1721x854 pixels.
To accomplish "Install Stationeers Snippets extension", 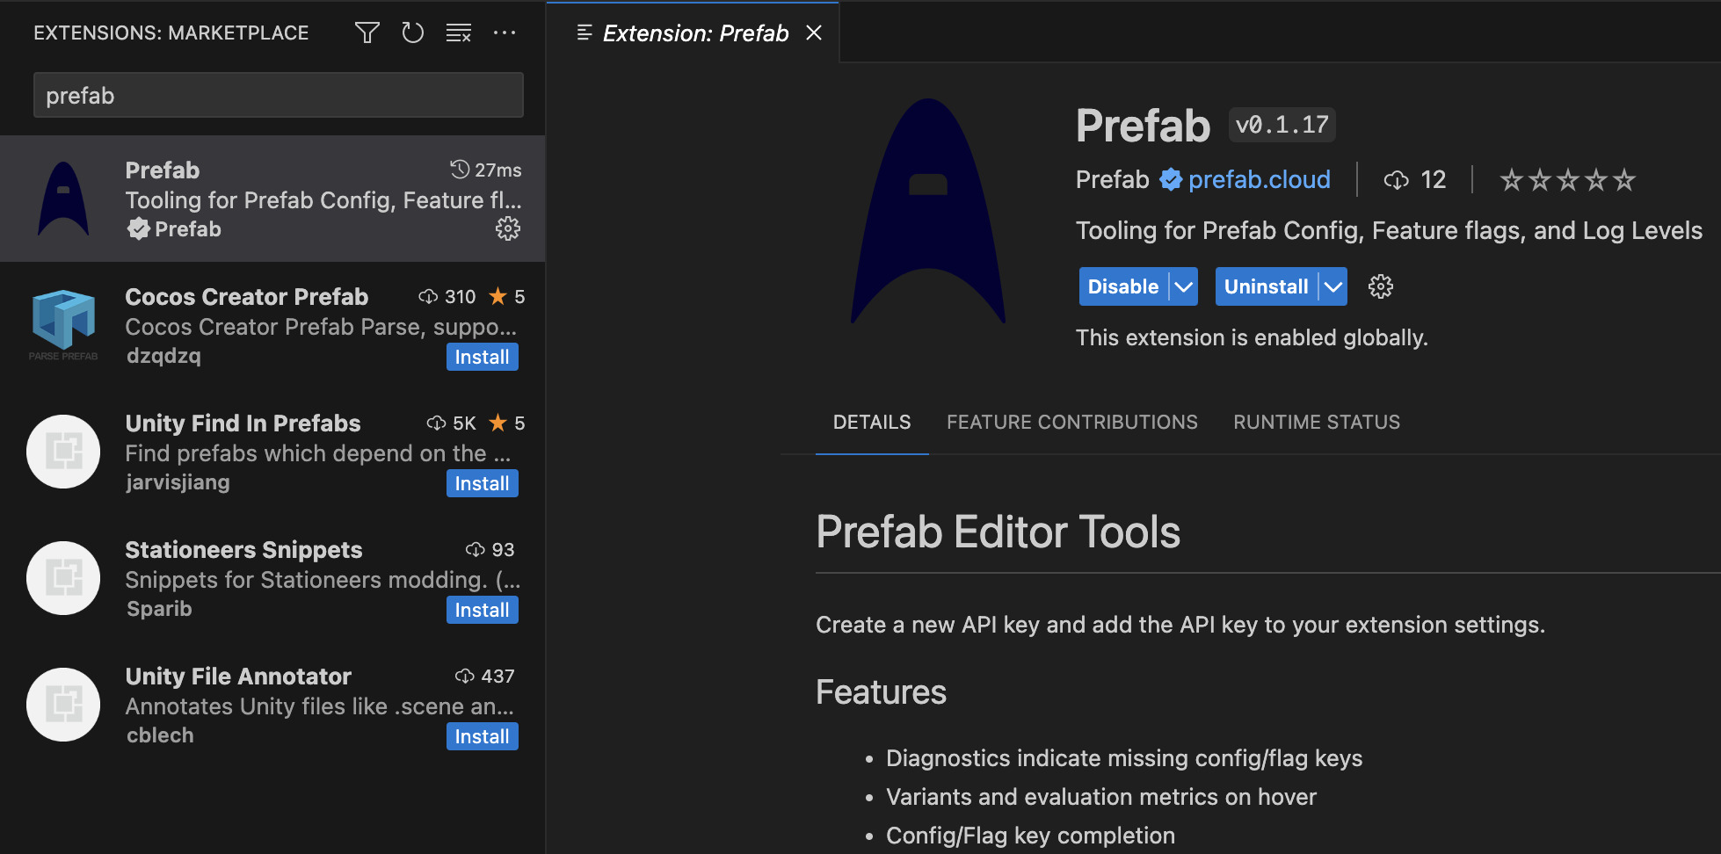I will 482,610.
